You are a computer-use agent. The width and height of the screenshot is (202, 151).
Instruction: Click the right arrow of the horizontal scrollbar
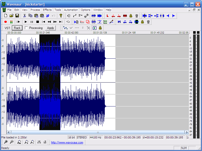187,132
